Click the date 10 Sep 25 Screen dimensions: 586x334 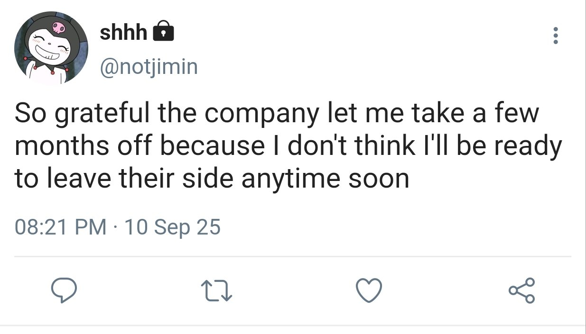tap(172, 227)
